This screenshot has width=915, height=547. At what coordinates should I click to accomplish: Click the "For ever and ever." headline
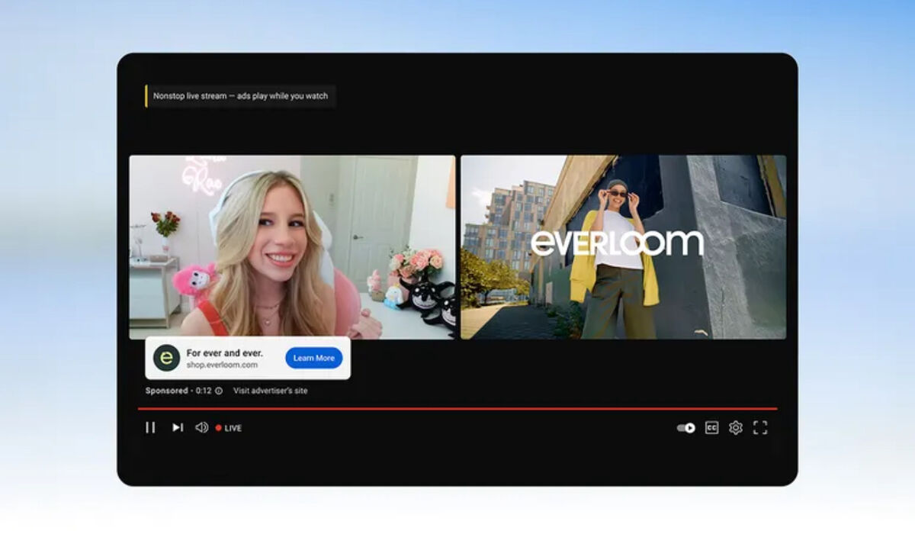click(x=224, y=353)
